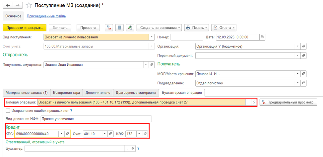The height and width of the screenshot is (157, 323).
Task: Expand Подразделение dropdown arrow
Action: pyautogui.click(x=298, y=83)
